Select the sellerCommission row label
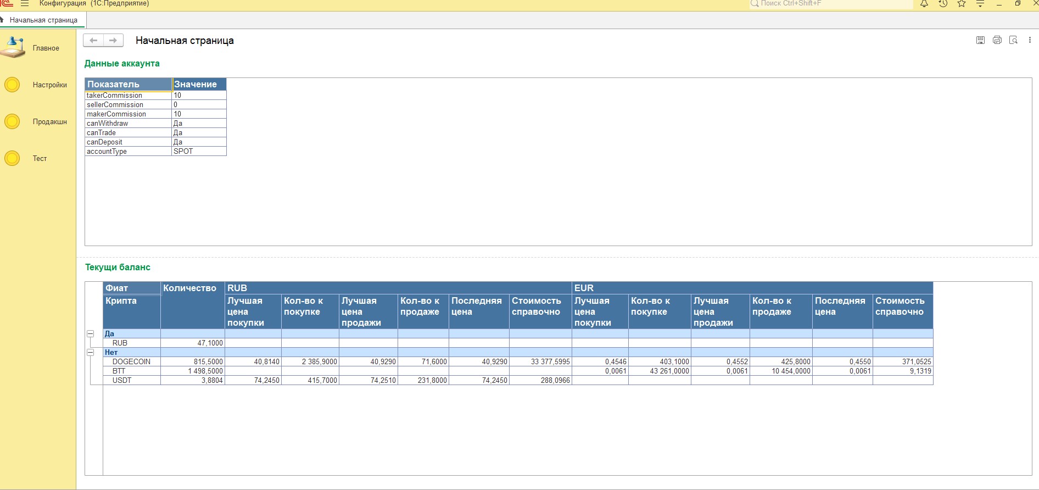1039x490 pixels. pyautogui.click(x=115, y=105)
